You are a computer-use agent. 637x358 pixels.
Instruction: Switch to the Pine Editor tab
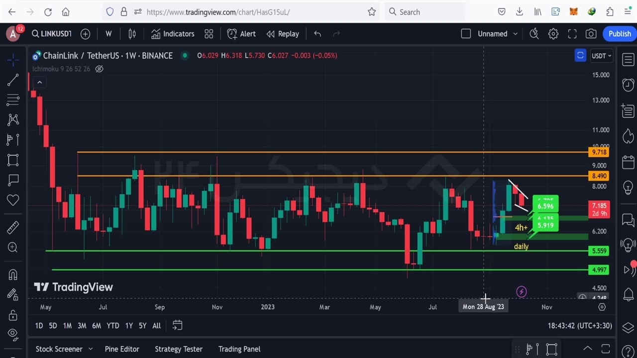(x=122, y=349)
